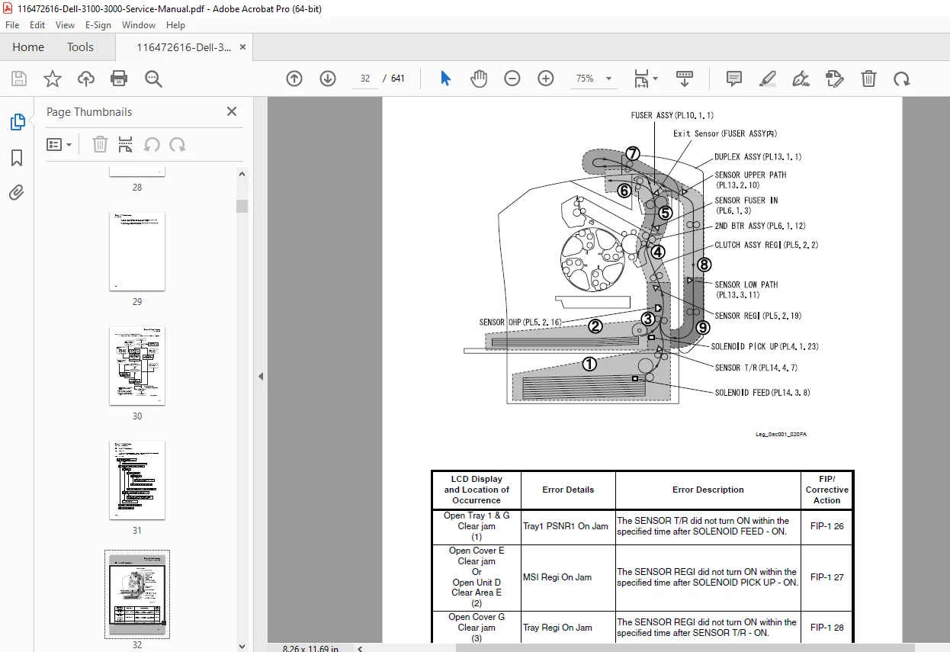The image size is (950, 652).
Task: Open the View menu
Action: pyautogui.click(x=66, y=25)
